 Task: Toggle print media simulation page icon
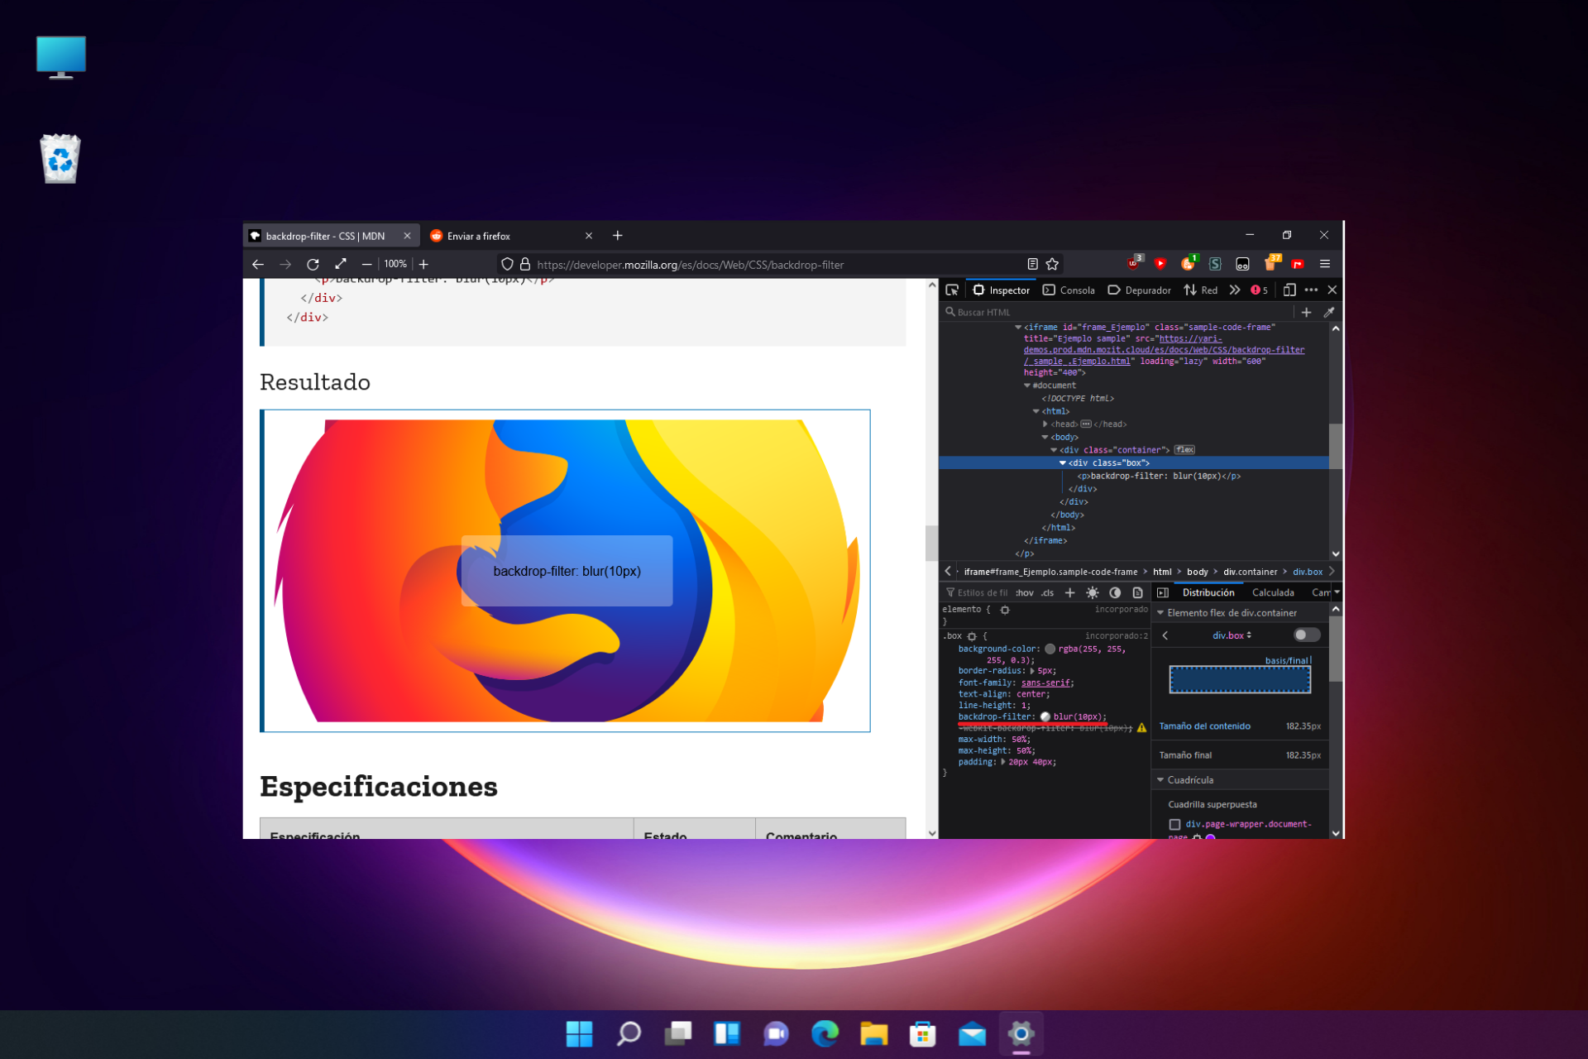pos(1137,592)
